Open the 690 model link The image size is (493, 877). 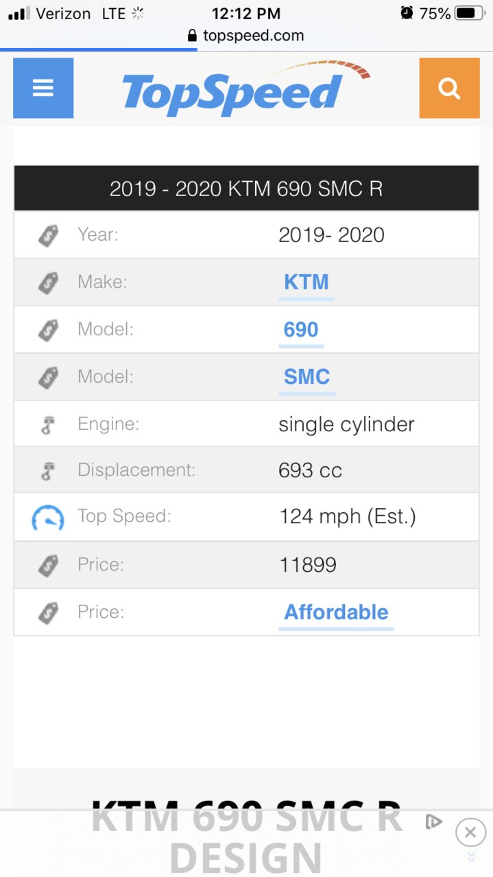[301, 330]
